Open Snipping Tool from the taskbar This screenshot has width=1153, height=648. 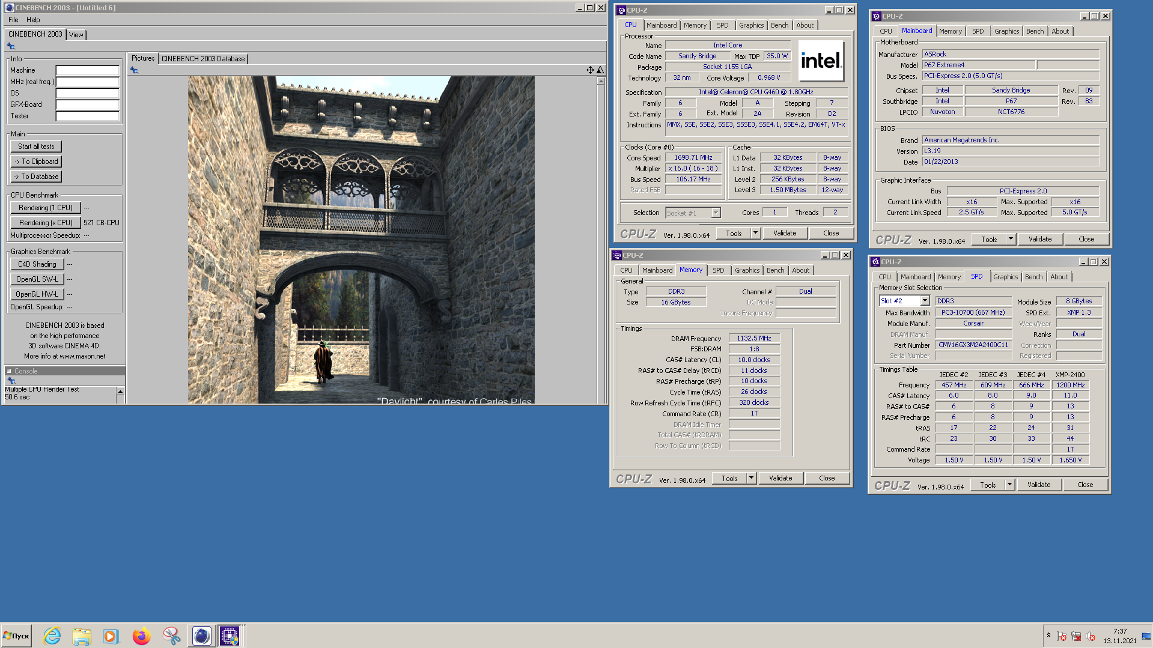pos(171,636)
